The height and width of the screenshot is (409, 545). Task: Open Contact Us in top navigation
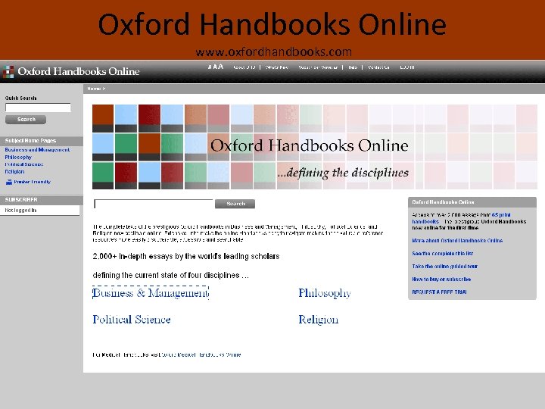pyautogui.click(x=378, y=67)
